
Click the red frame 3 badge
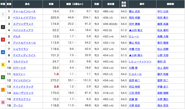[3, 40]
